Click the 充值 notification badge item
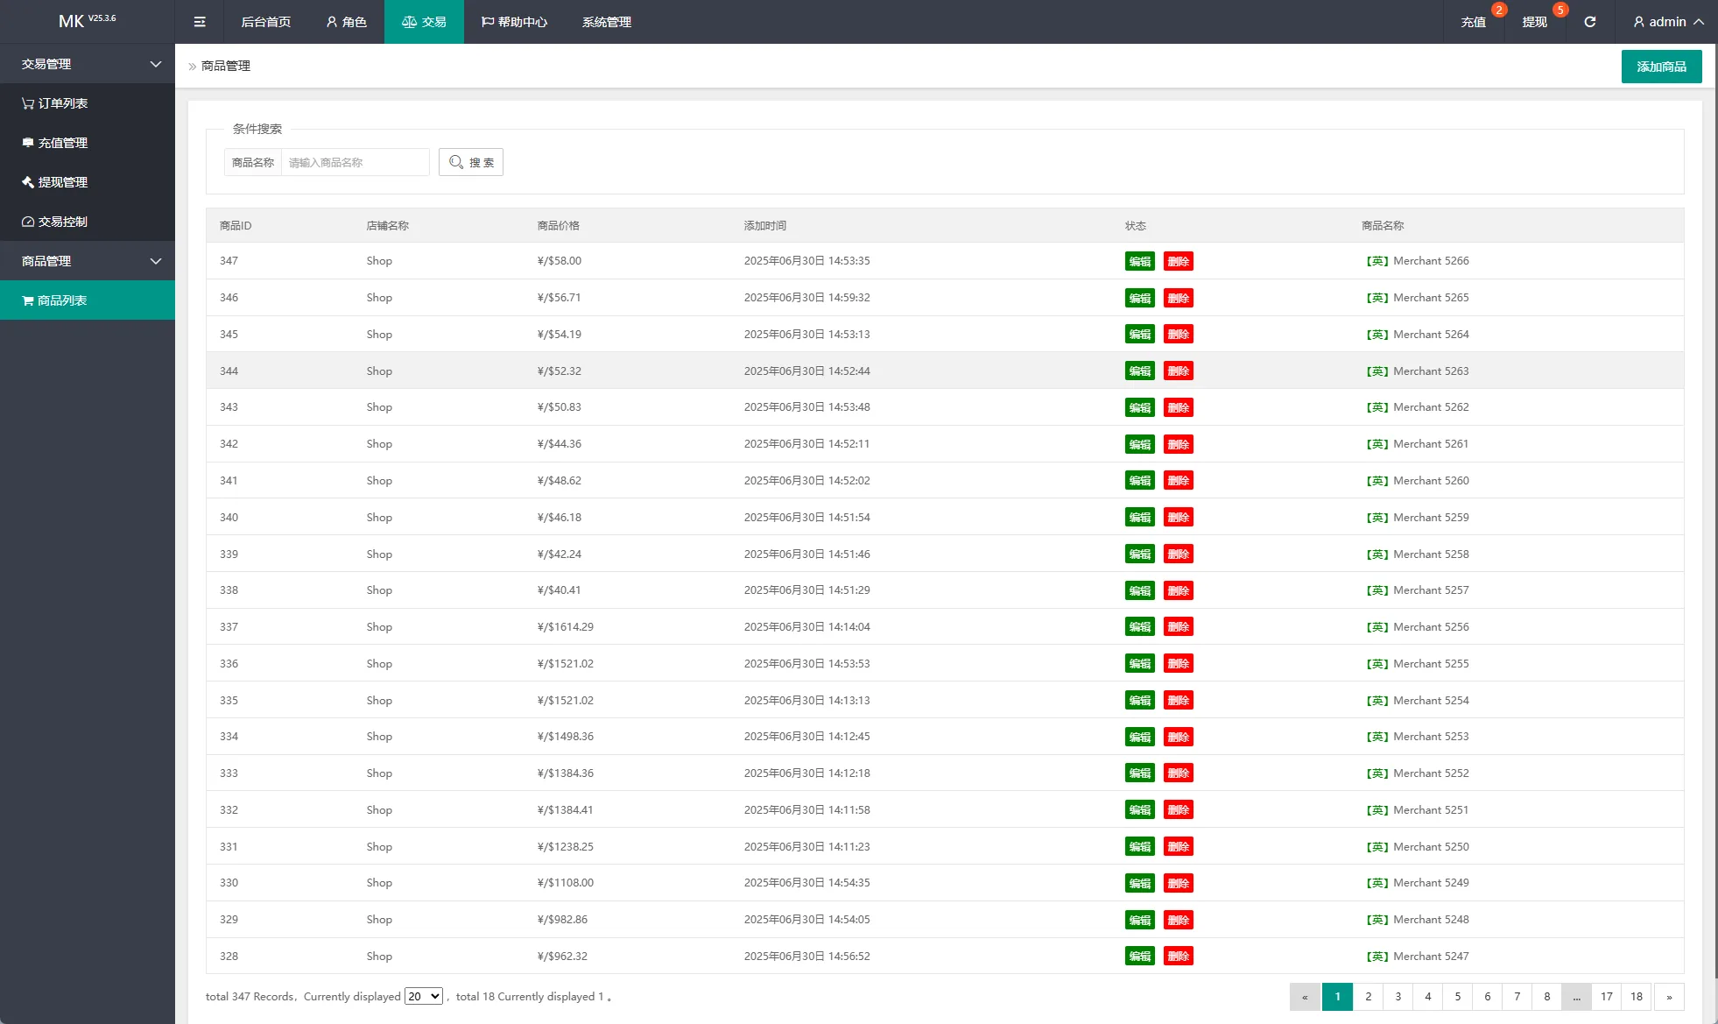Viewport: 1718px width, 1024px height. 1474,22
